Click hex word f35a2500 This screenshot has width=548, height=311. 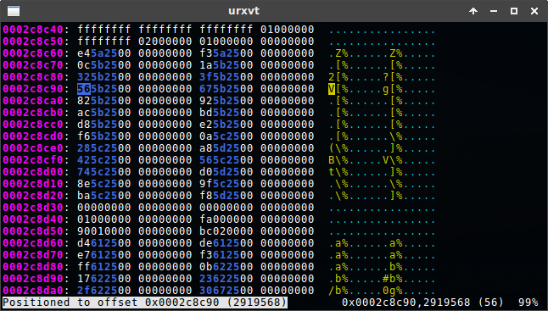click(x=226, y=53)
